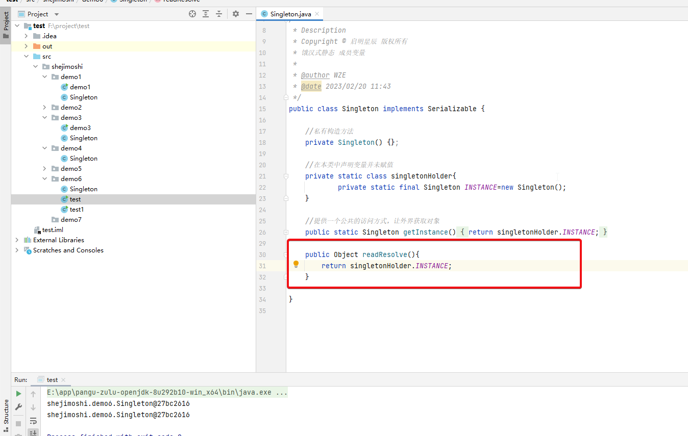Viewport: 688px width, 436px height.
Task: Click line number 31 in gutter
Action: tap(262, 266)
